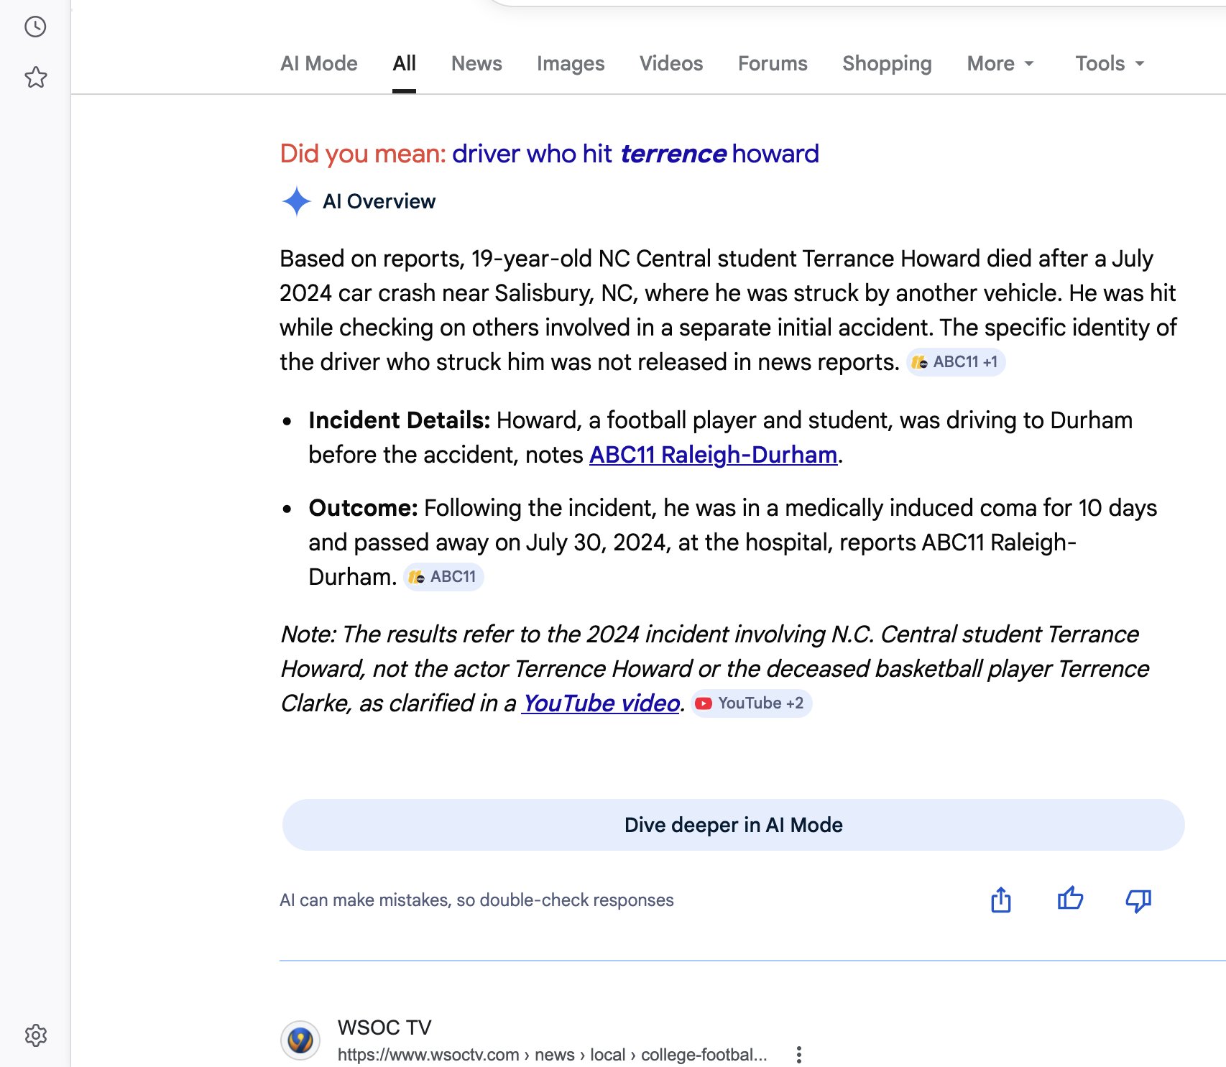Open the ABC11 Raleigh-Durham link
Screen dimensions: 1226x1067
[713, 455]
